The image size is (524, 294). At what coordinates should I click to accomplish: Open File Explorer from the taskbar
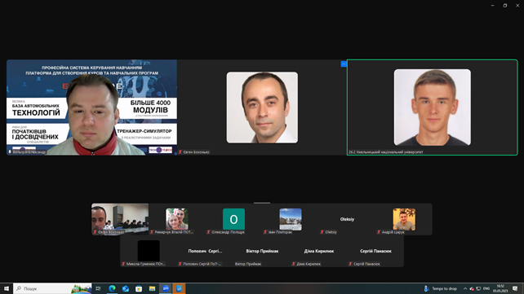[152, 288]
